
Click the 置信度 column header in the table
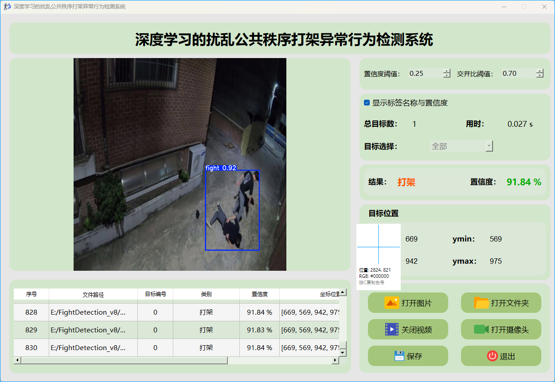tap(259, 294)
